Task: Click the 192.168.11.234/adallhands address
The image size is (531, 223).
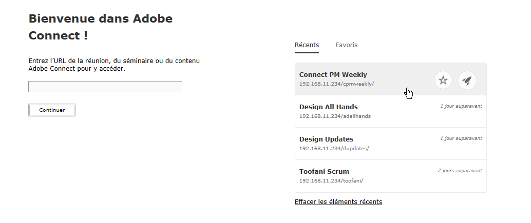Action: (x=335, y=116)
